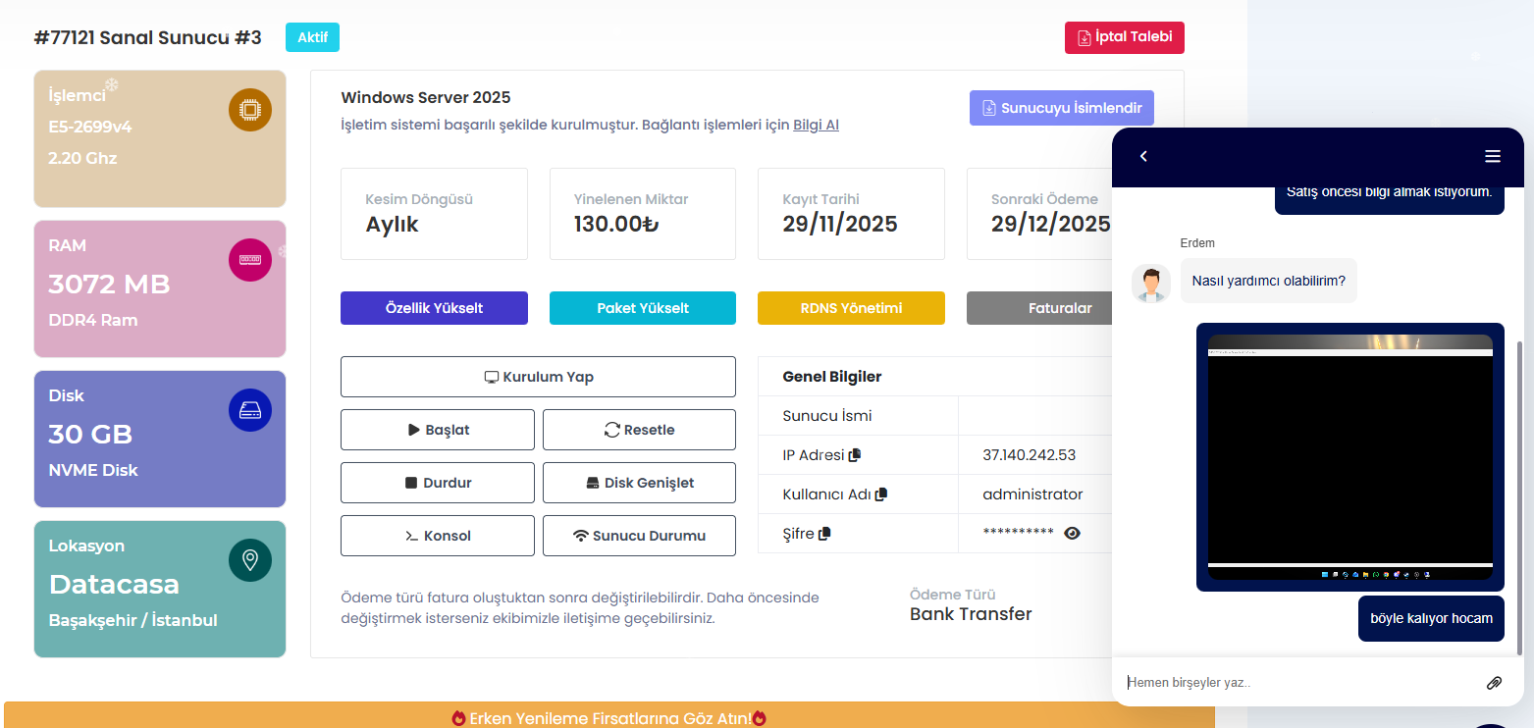Screen dimensions: 1534x728
Task: Reset the server with Resetle
Action: 639,430
